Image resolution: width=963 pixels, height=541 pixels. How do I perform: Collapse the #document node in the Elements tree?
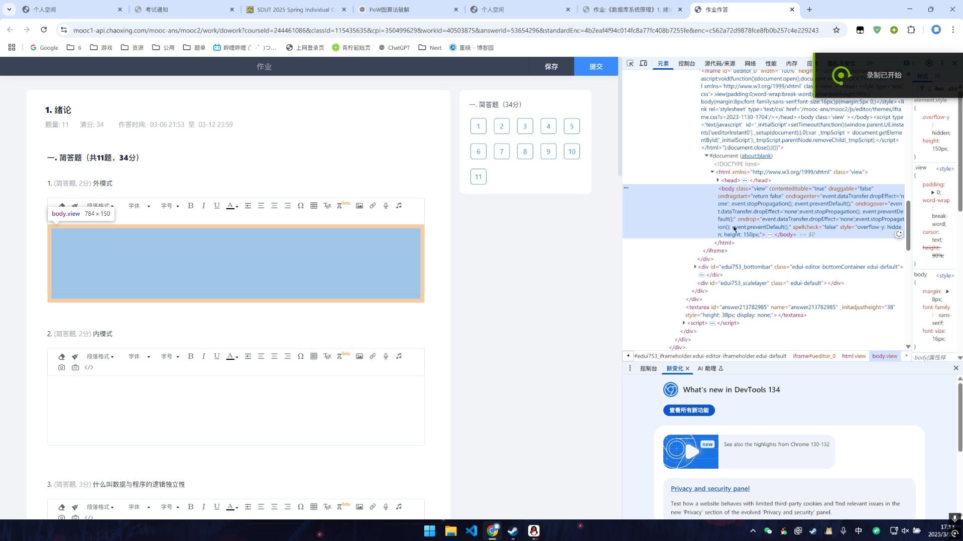pyautogui.click(x=707, y=156)
